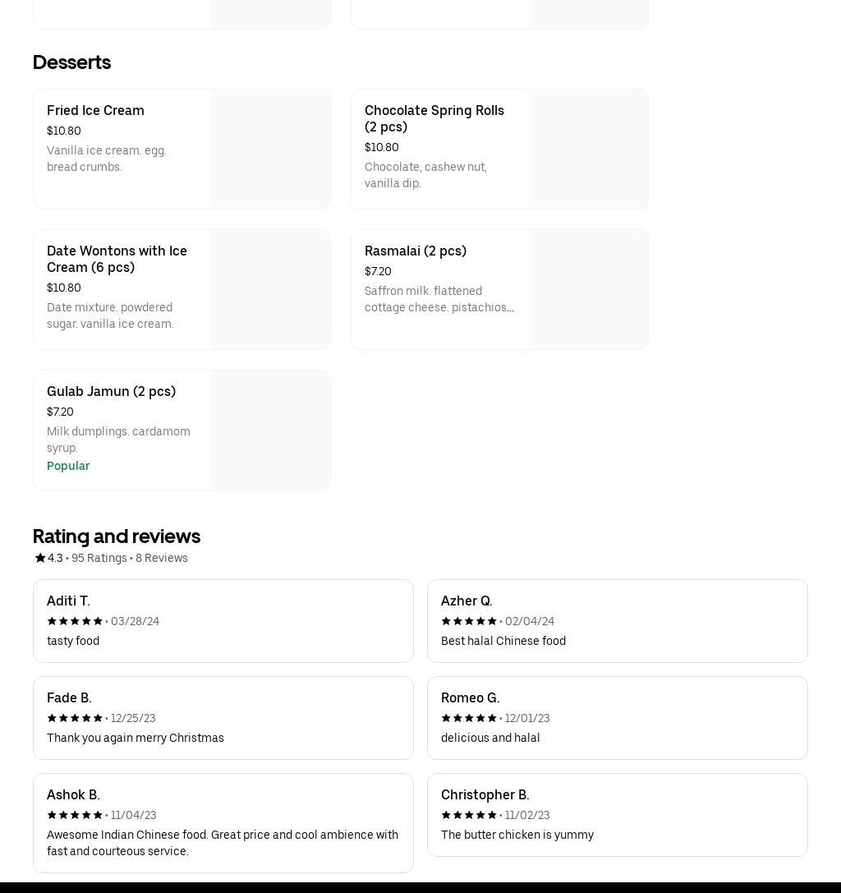Image resolution: width=841 pixels, height=893 pixels.
Task: Click the Rating and reviews heading
Action: pyautogui.click(x=117, y=536)
